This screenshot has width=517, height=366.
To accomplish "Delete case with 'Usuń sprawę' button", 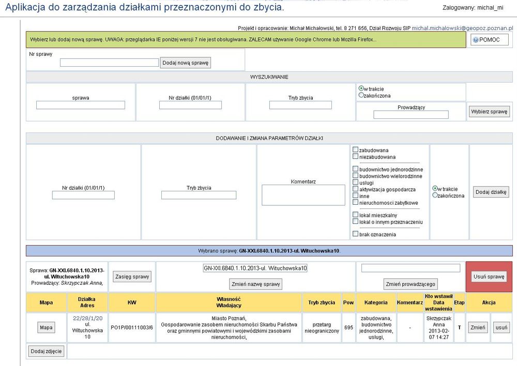I will [x=489, y=277].
